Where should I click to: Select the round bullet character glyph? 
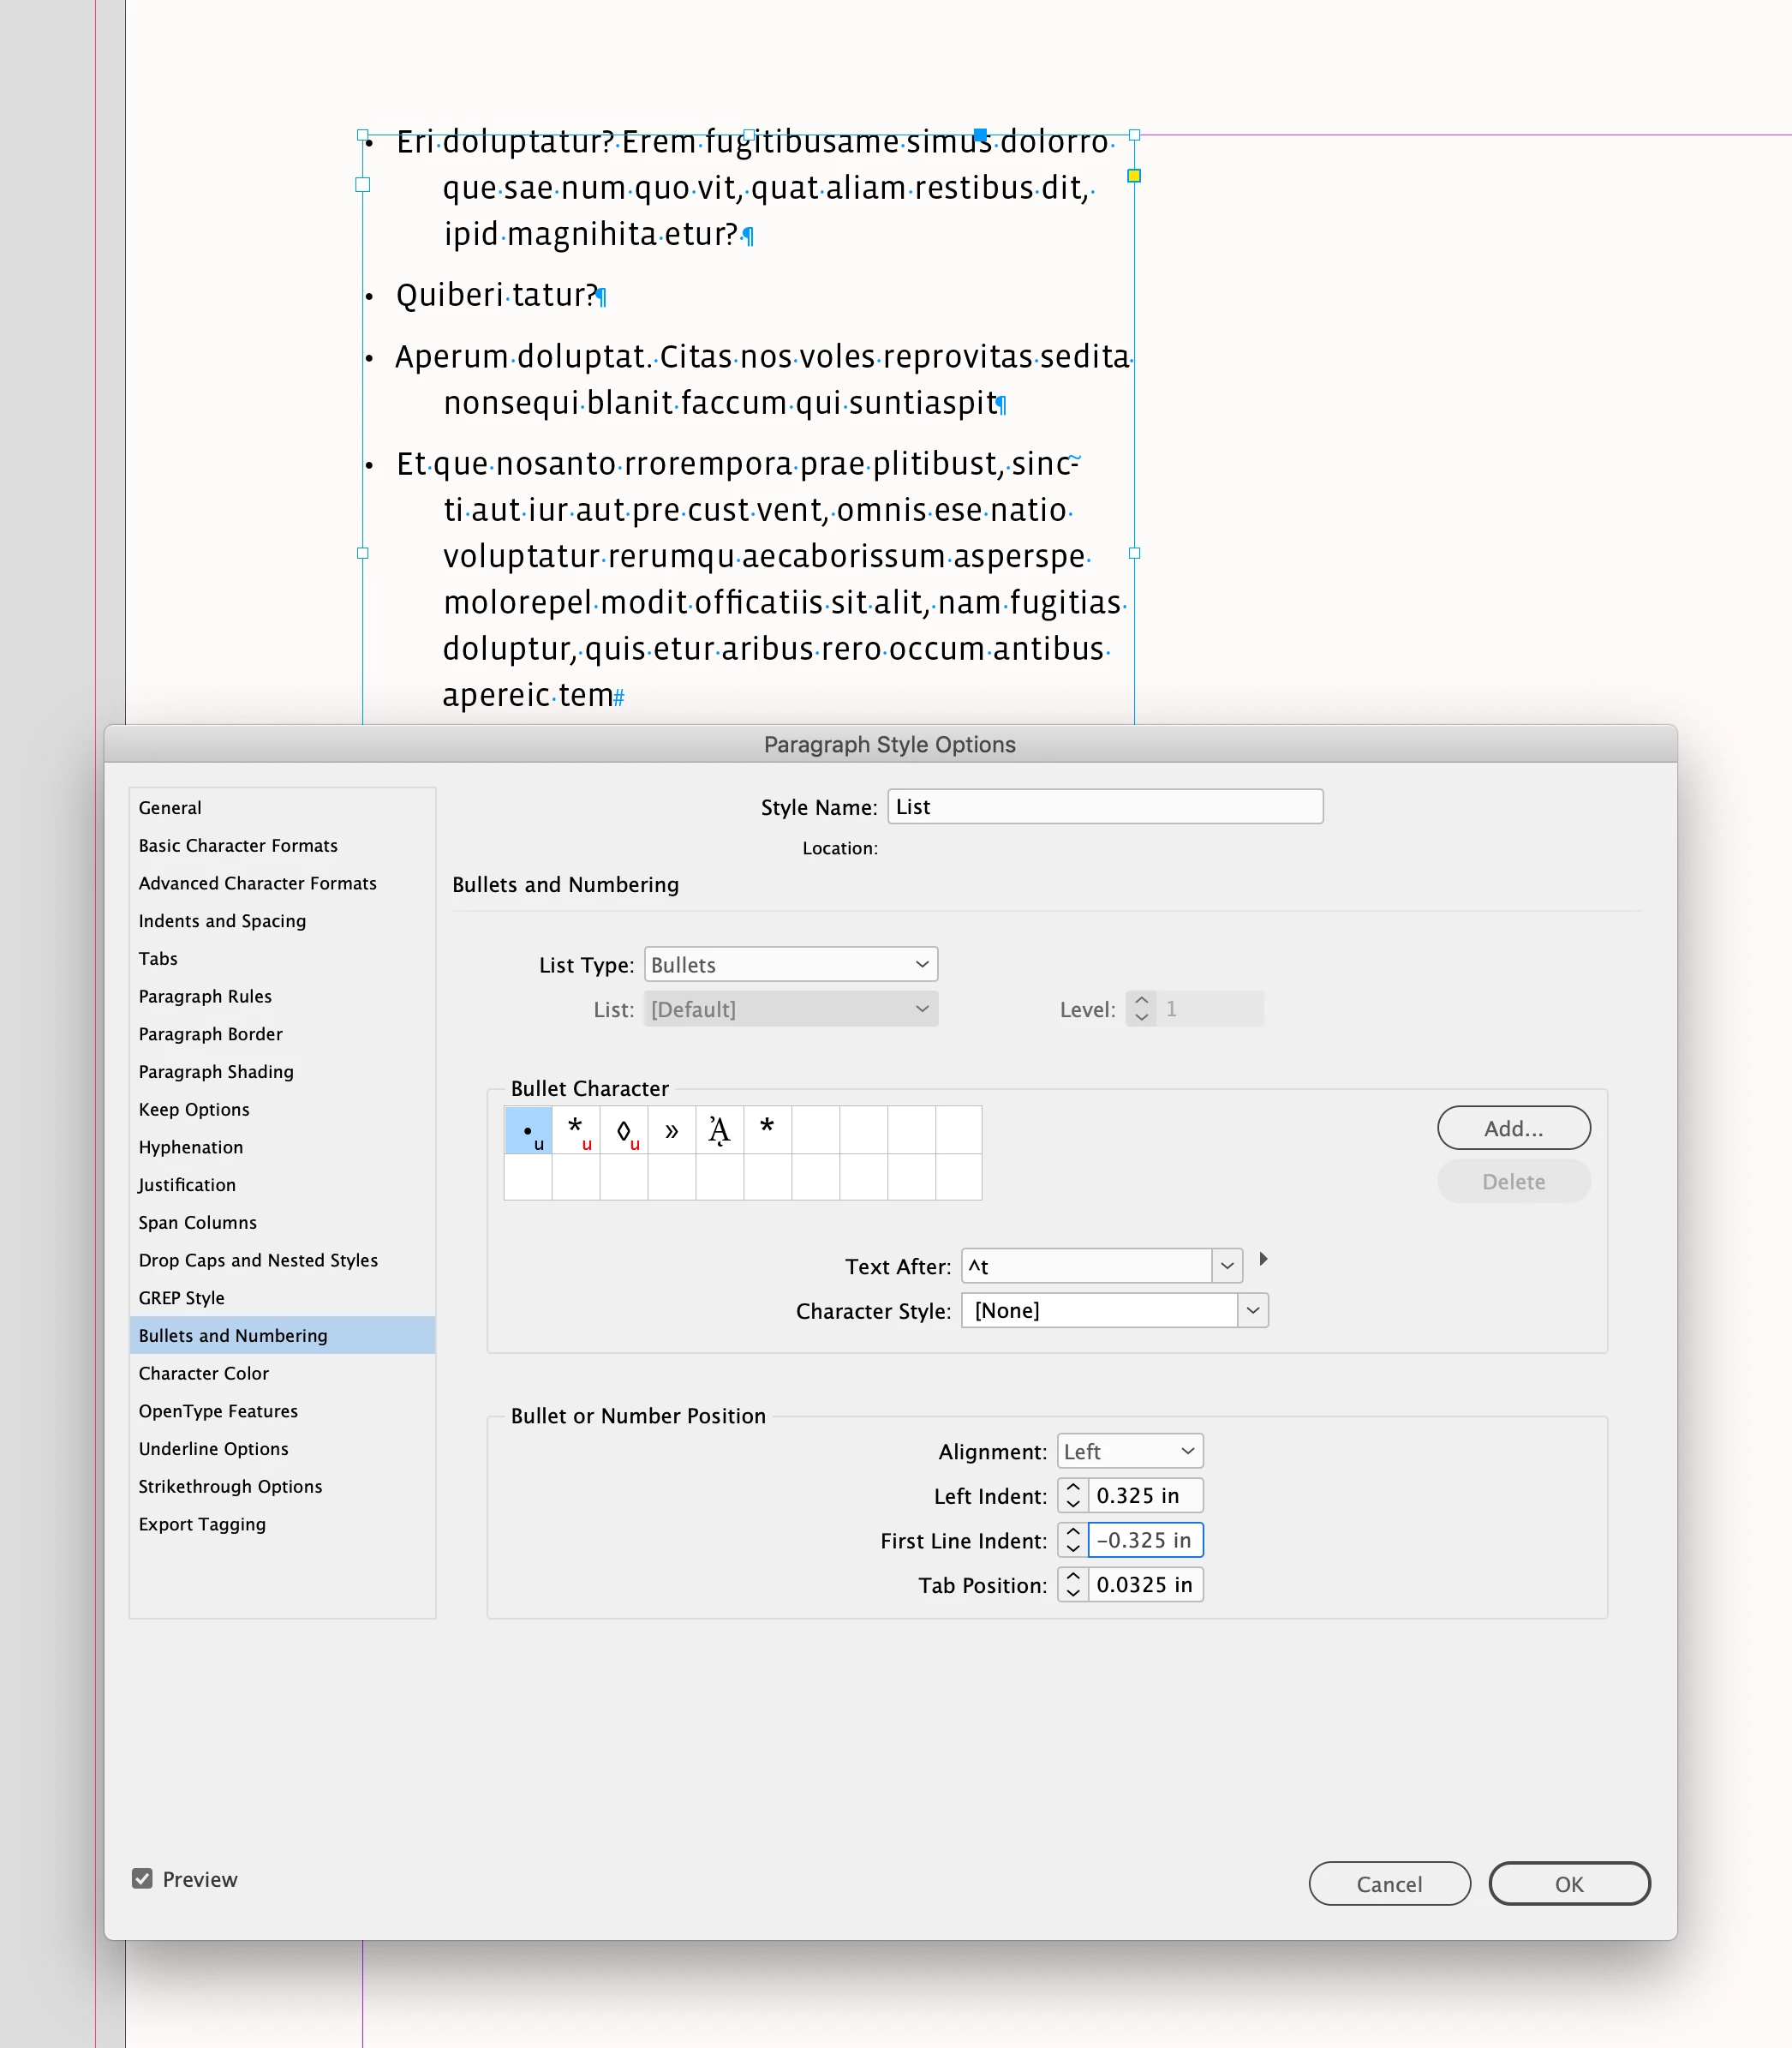[x=528, y=1130]
